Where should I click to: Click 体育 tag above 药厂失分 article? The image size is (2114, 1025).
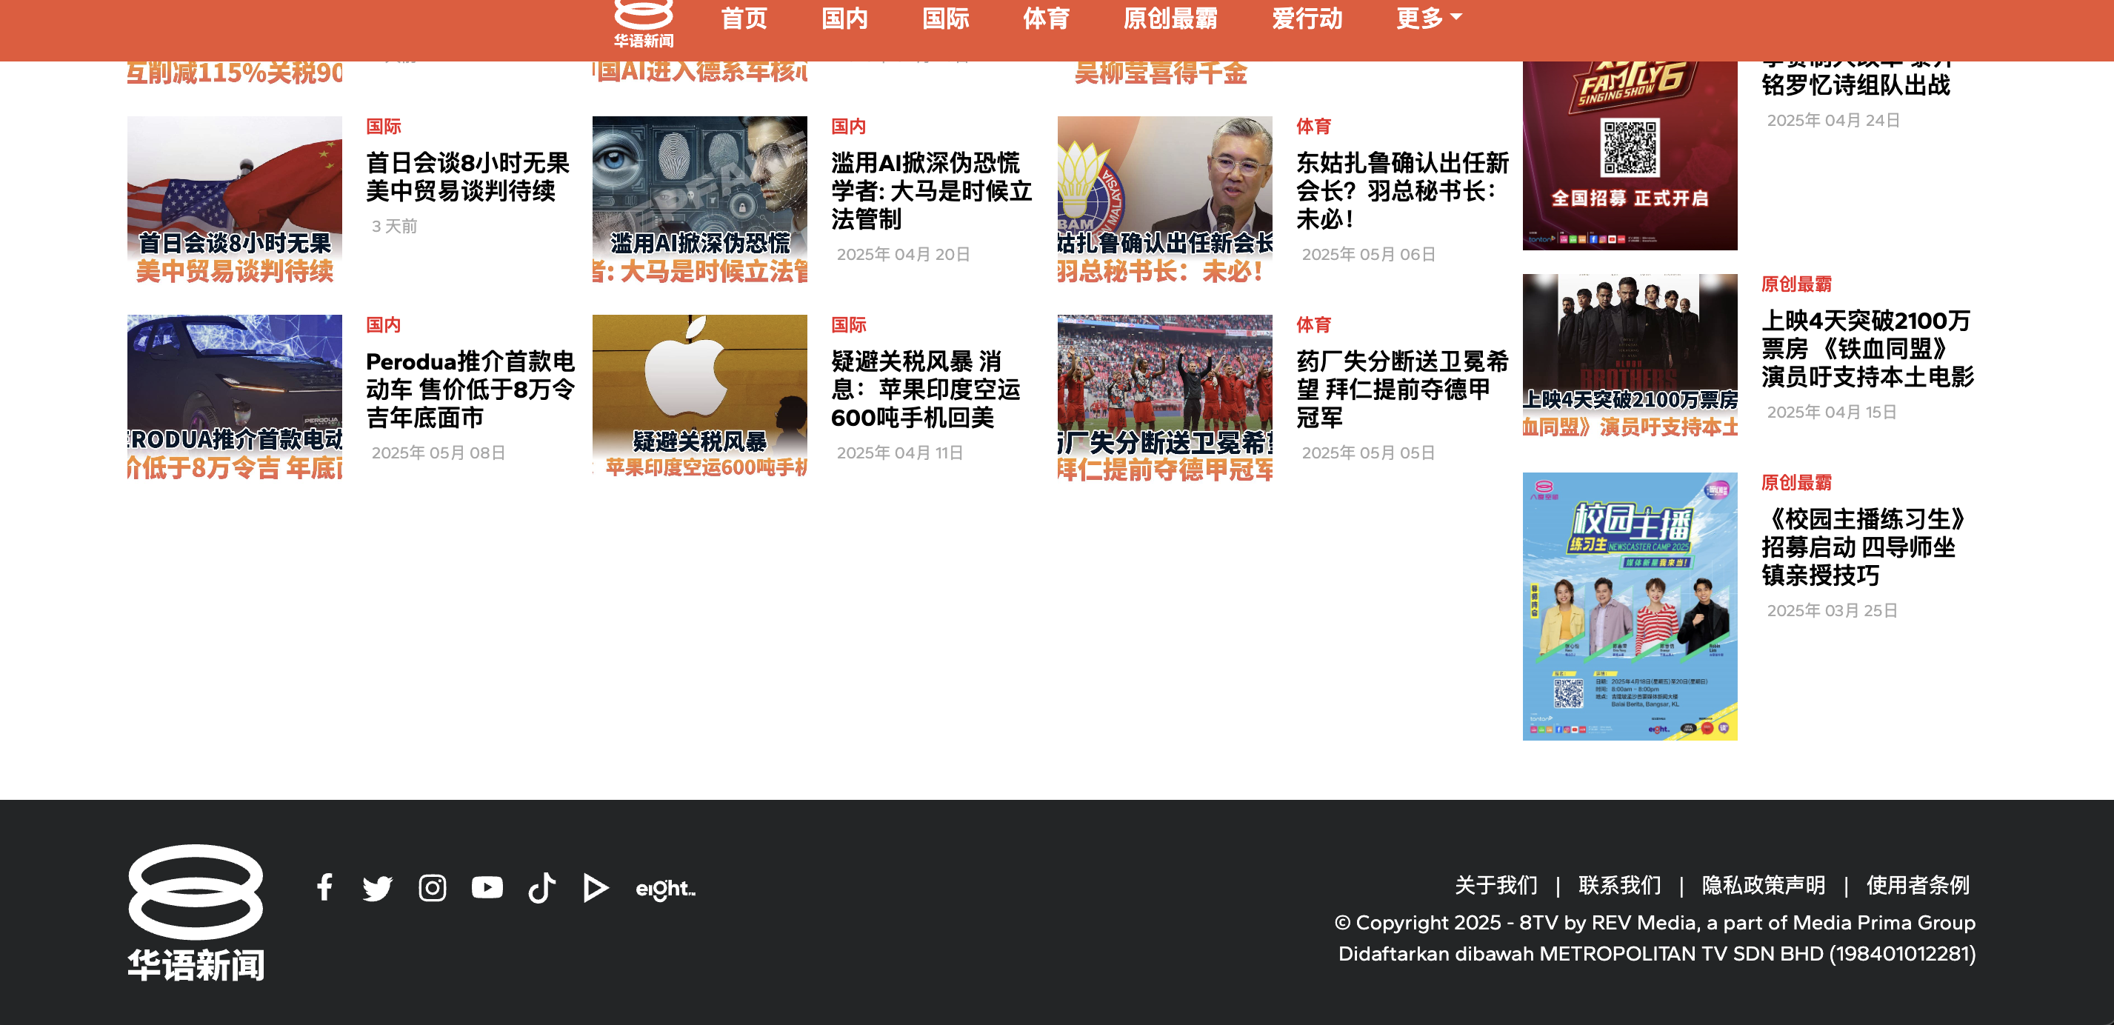[x=1313, y=325]
